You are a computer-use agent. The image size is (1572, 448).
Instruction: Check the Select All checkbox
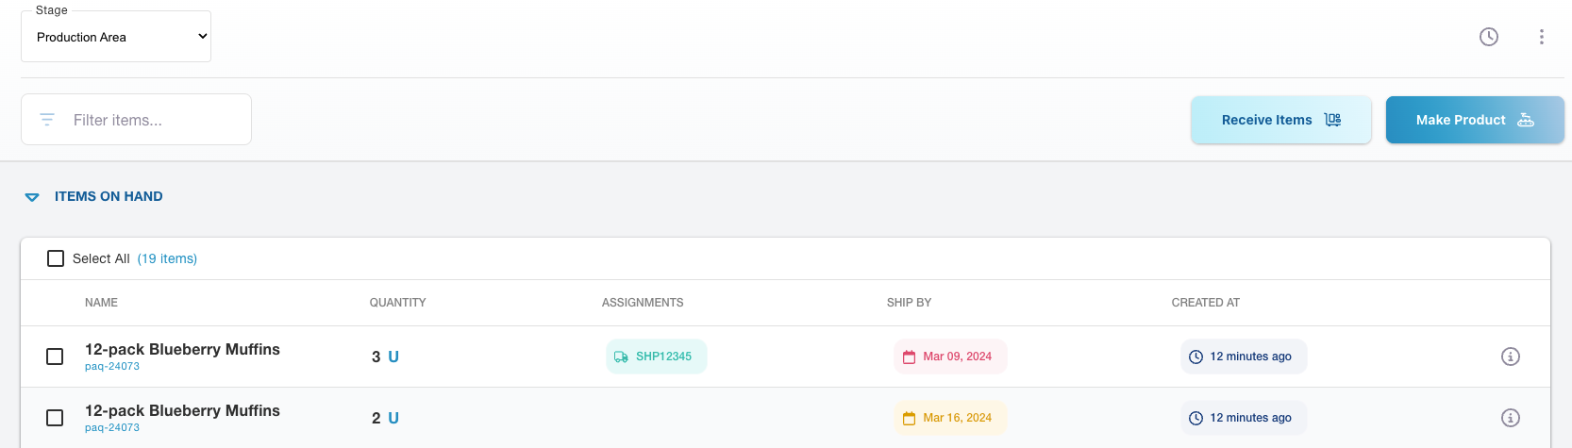[x=56, y=258]
